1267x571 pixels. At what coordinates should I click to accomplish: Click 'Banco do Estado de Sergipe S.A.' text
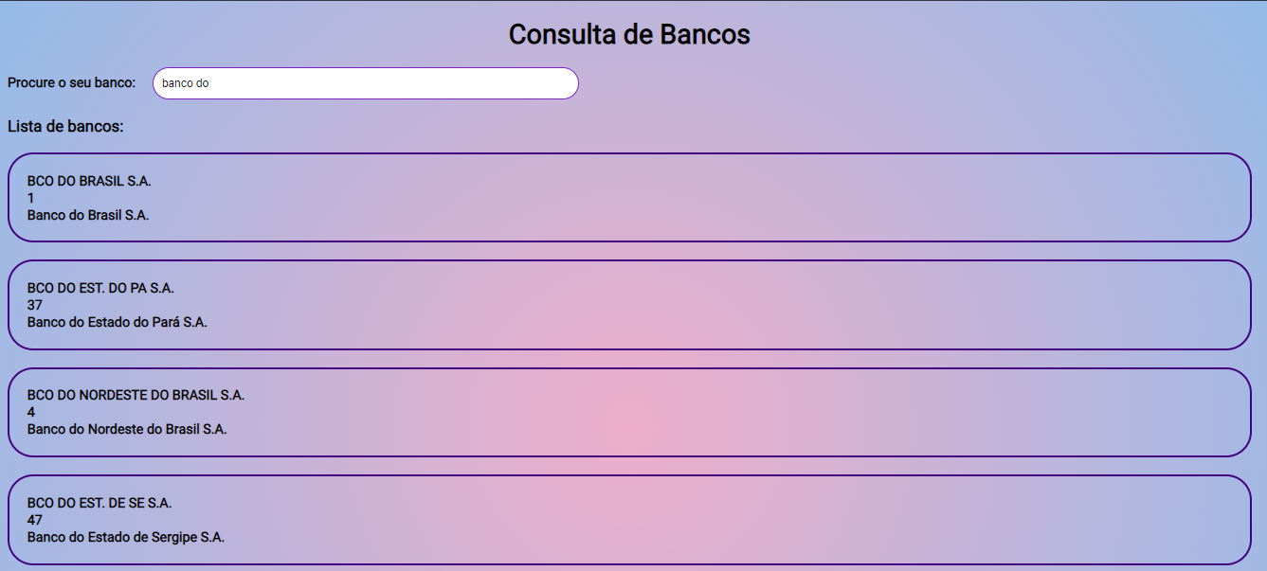pyautogui.click(x=125, y=537)
